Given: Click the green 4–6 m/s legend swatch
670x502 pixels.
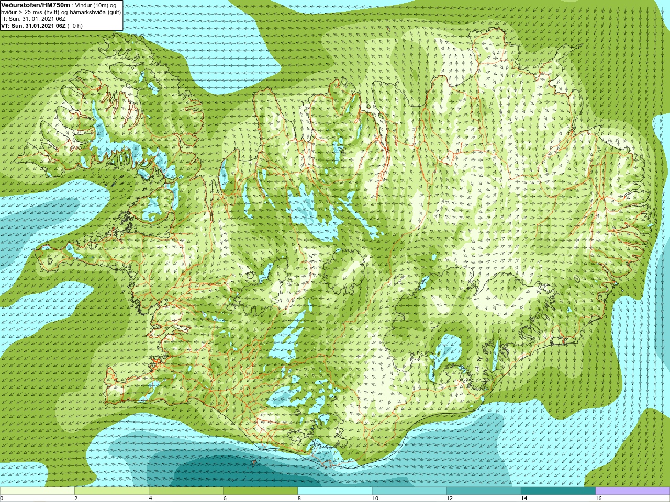Looking at the screenshot, I should tap(186, 491).
